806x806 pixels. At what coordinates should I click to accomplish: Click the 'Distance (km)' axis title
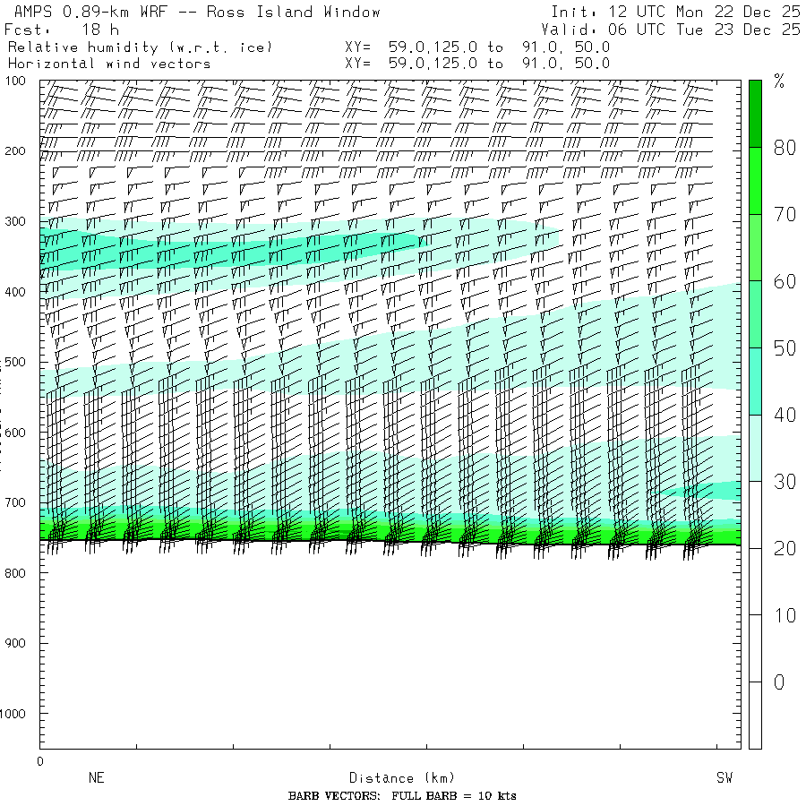(x=402, y=778)
